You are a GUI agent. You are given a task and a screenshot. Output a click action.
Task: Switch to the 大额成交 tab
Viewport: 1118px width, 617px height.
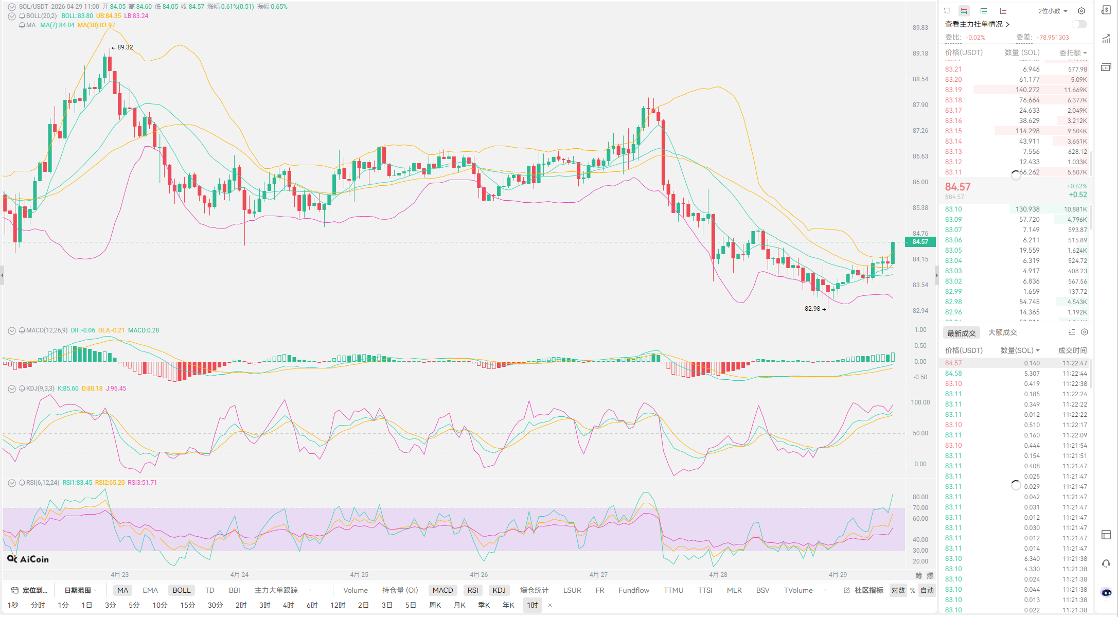pyautogui.click(x=1002, y=332)
